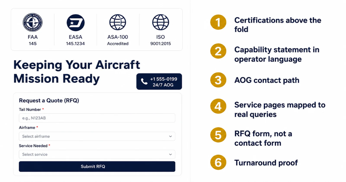This screenshot has width=346, height=182.
Task: Submit the RFQ form
Action: tap(97, 166)
